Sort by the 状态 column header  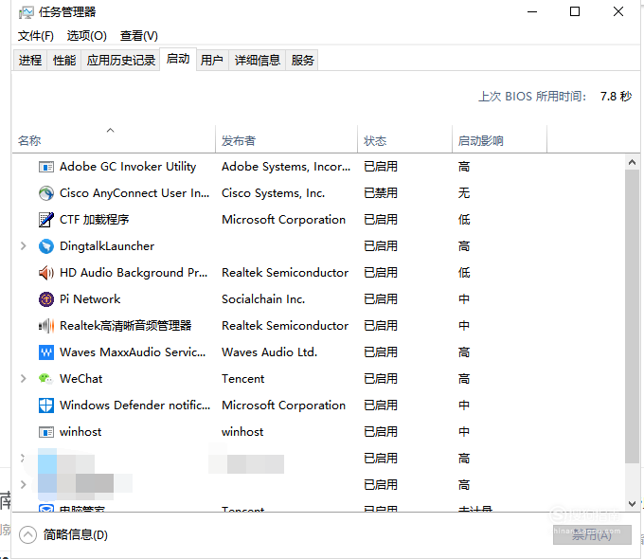404,139
